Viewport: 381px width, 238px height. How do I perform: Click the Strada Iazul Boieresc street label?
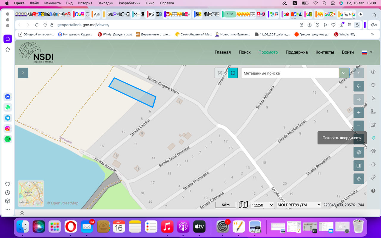[x=174, y=156]
